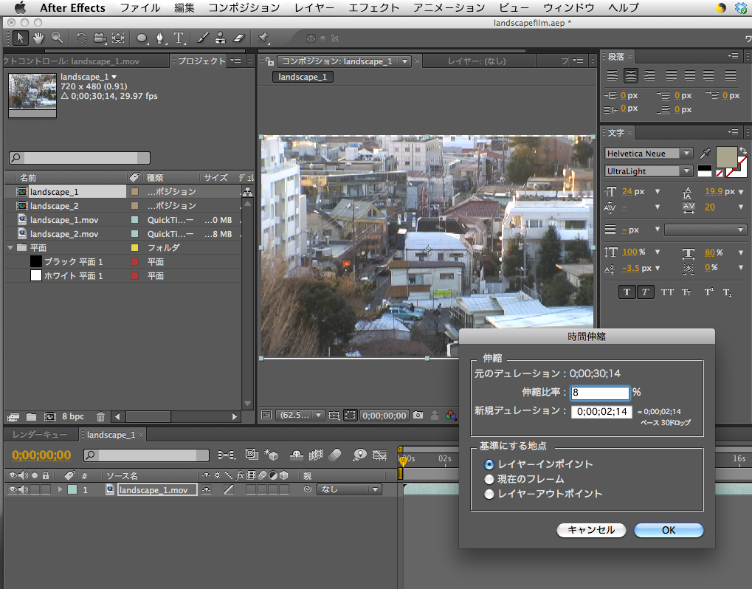The height and width of the screenshot is (589, 752).
Task: Apply left text alignment in Paragraph panel
Action: pyautogui.click(x=612, y=75)
